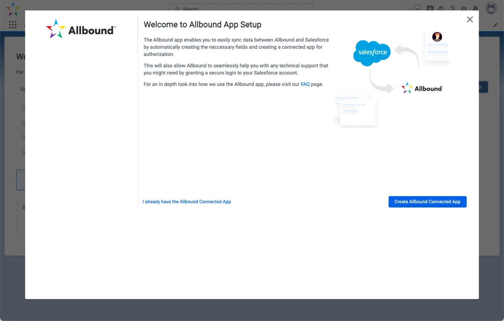Click the user avatar in Salesforce header
The height and width of the screenshot is (321, 504).
(x=491, y=8)
